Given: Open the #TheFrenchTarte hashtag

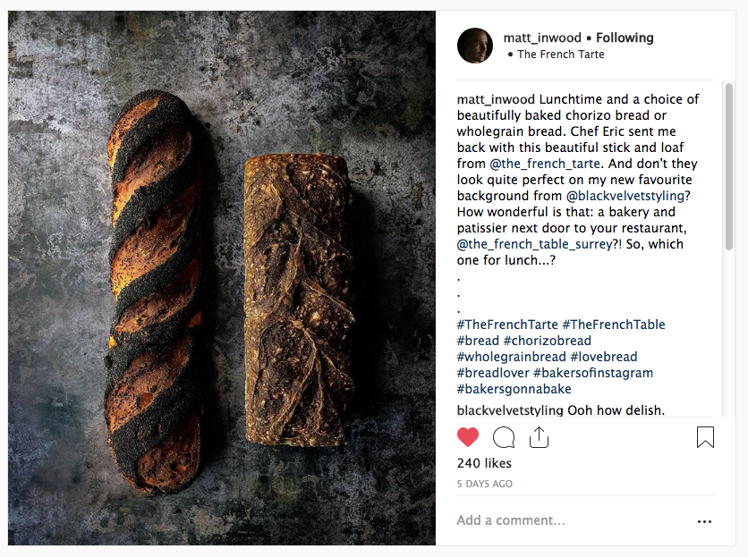Looking at the screenshot, I should coord(507,325).
